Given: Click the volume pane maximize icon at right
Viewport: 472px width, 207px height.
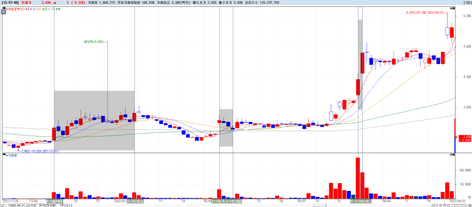Looking at the screenshot, I should point(451,155).
